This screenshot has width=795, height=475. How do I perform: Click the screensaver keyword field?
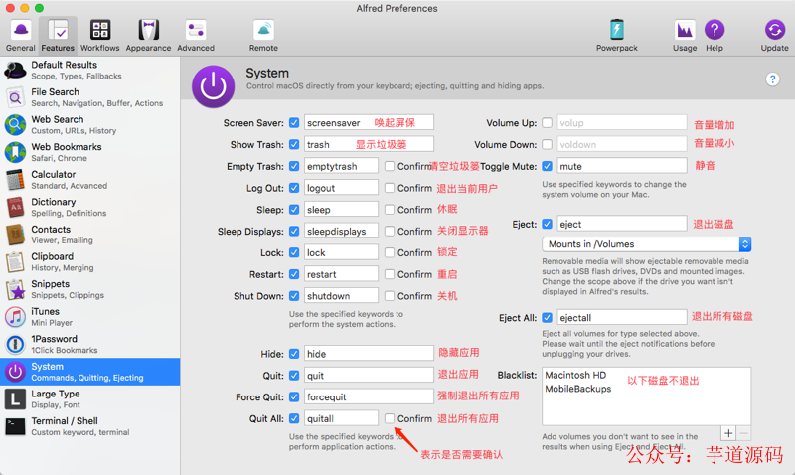[x=369, y=122]
